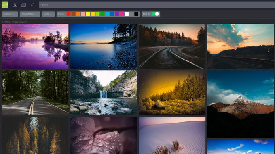Screen dimensions: 275x154
Task: Click the search field containing nature
Action: [x=157, y=5]
